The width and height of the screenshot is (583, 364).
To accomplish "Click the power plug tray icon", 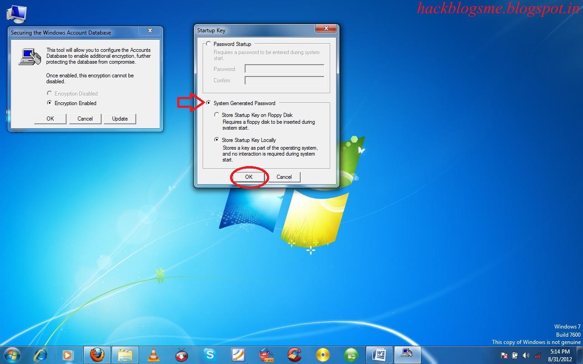I will (515, 355).
